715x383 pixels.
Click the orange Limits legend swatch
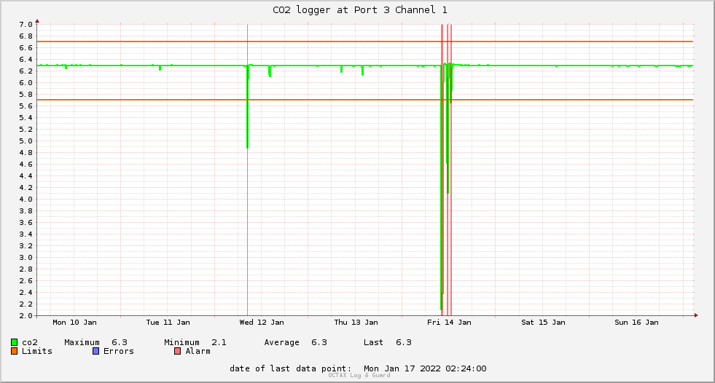14,351
